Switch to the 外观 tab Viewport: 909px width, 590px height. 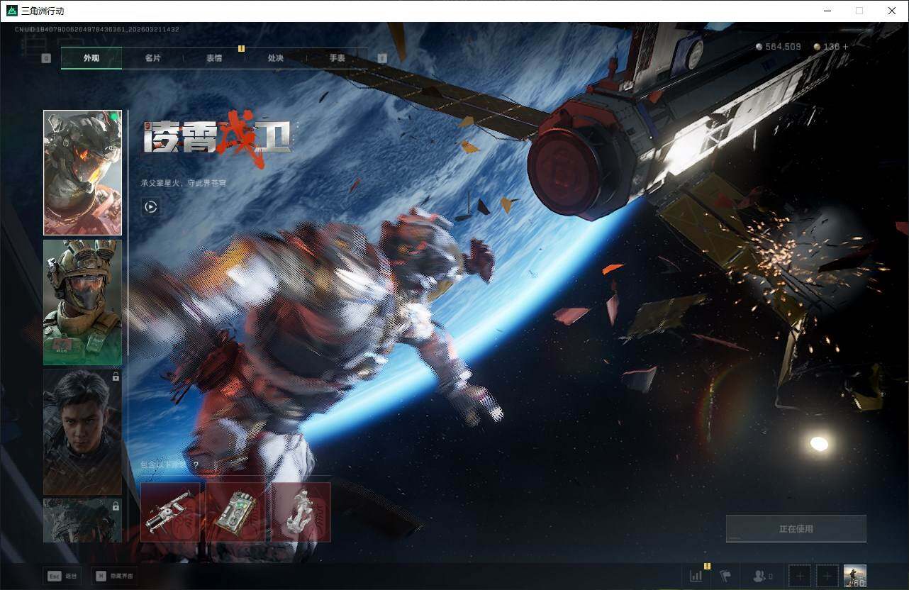click(91, 58)
